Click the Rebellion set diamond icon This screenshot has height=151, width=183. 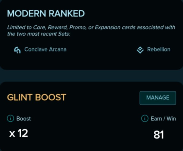point(140,50)
